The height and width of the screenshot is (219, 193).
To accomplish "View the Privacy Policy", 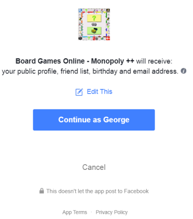I will 112,212.
